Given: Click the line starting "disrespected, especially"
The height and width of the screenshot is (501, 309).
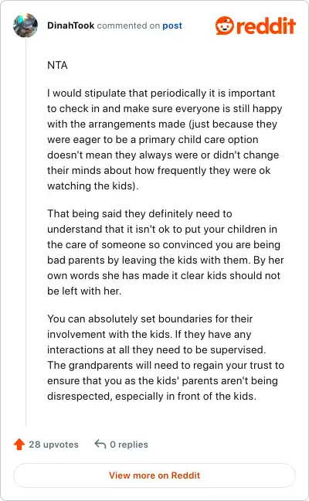Looking at the screenshot, I should pos(152,396).
